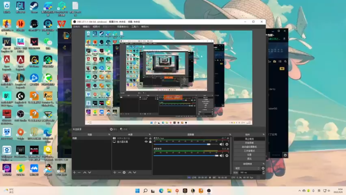Click Desktop Audio volume slider

tap(186, 156)
